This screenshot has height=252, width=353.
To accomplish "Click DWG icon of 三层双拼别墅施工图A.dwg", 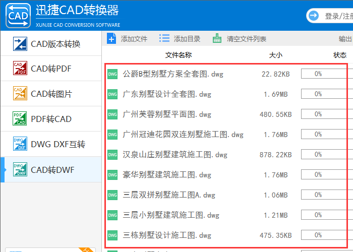I will pyautogui.click(x=112, y=195).
